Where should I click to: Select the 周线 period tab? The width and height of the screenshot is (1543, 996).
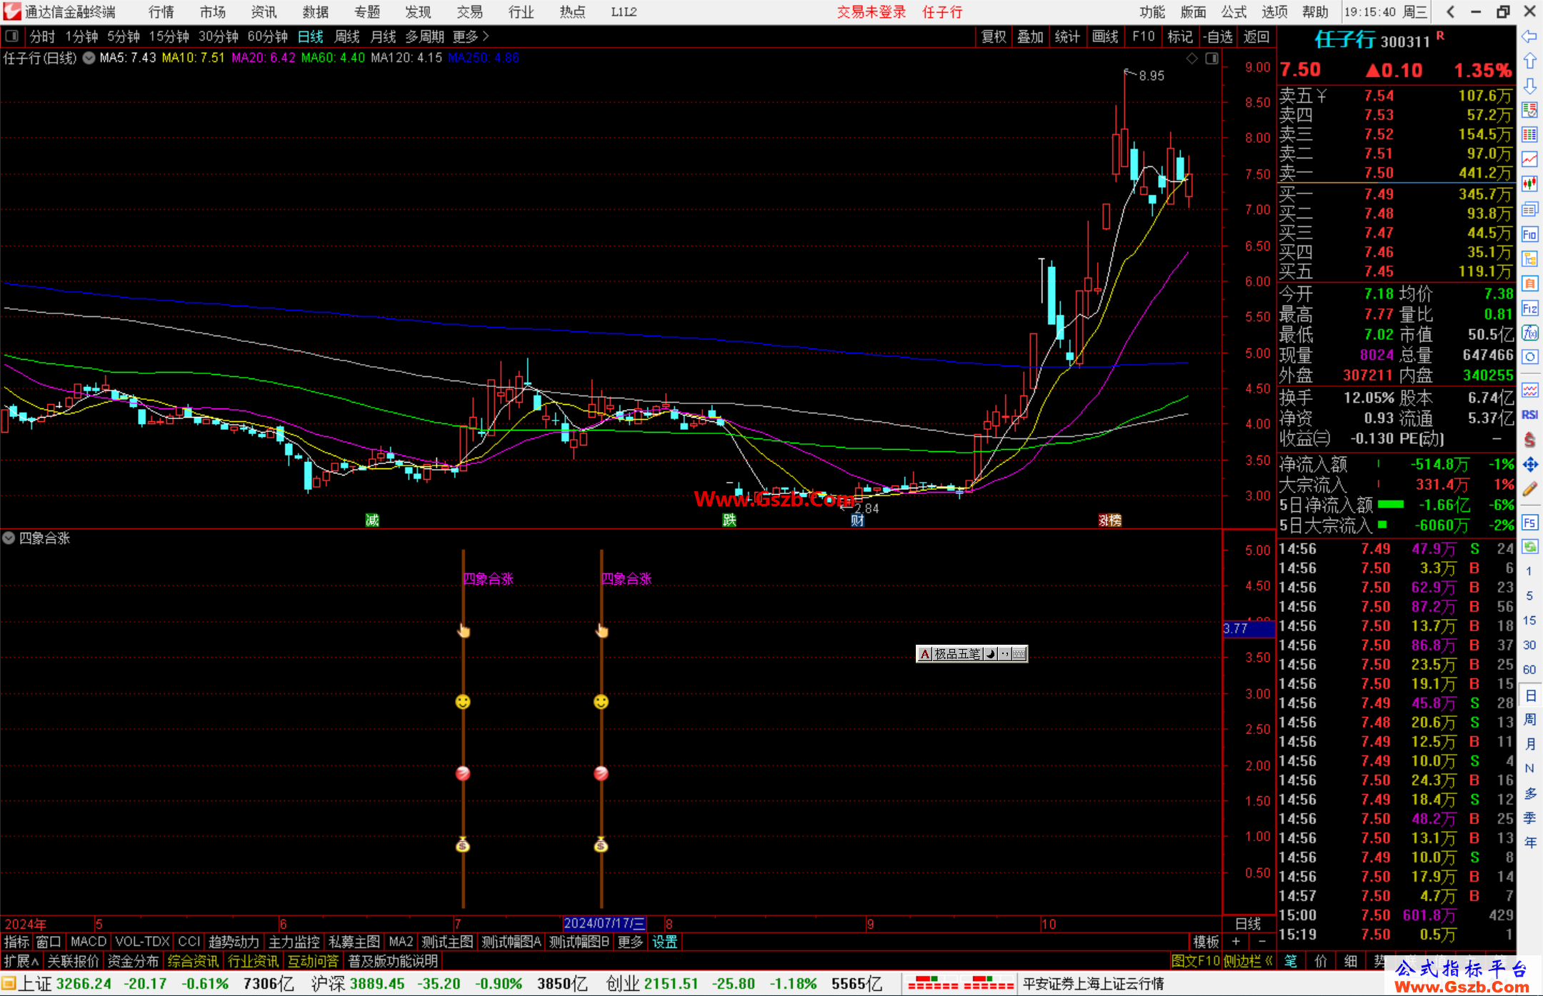point(347,36)
